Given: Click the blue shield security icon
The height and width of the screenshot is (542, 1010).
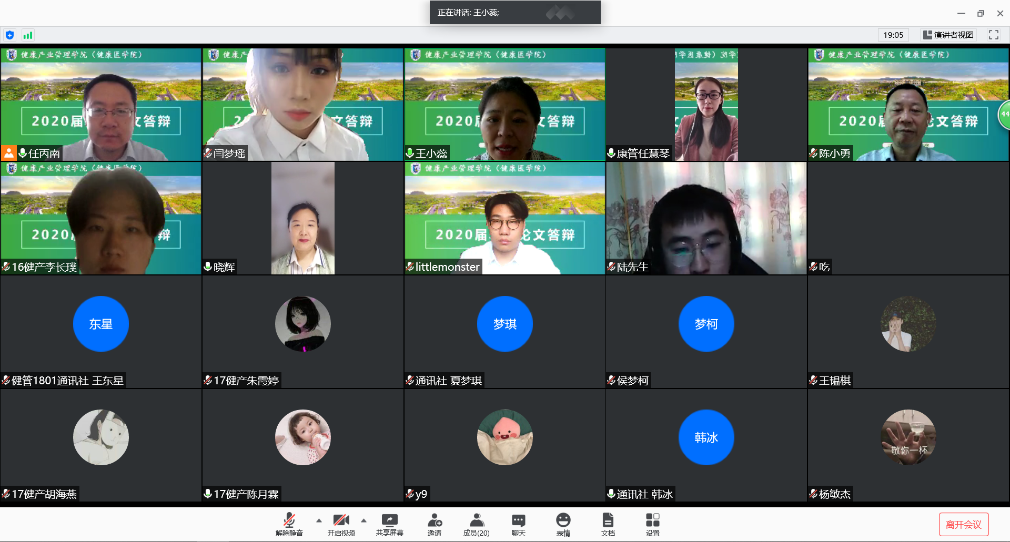Looking at the screenshot, I should 9,35.
